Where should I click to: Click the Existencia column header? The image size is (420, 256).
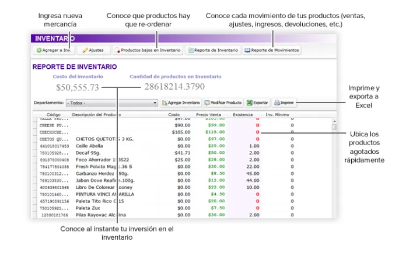pos(243,115)
